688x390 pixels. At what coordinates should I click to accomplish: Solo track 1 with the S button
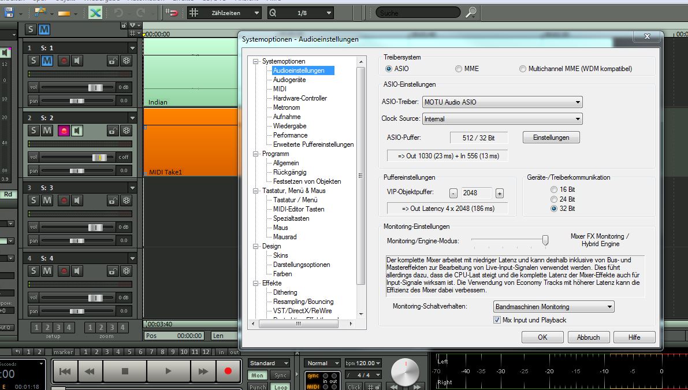(34, 61)
